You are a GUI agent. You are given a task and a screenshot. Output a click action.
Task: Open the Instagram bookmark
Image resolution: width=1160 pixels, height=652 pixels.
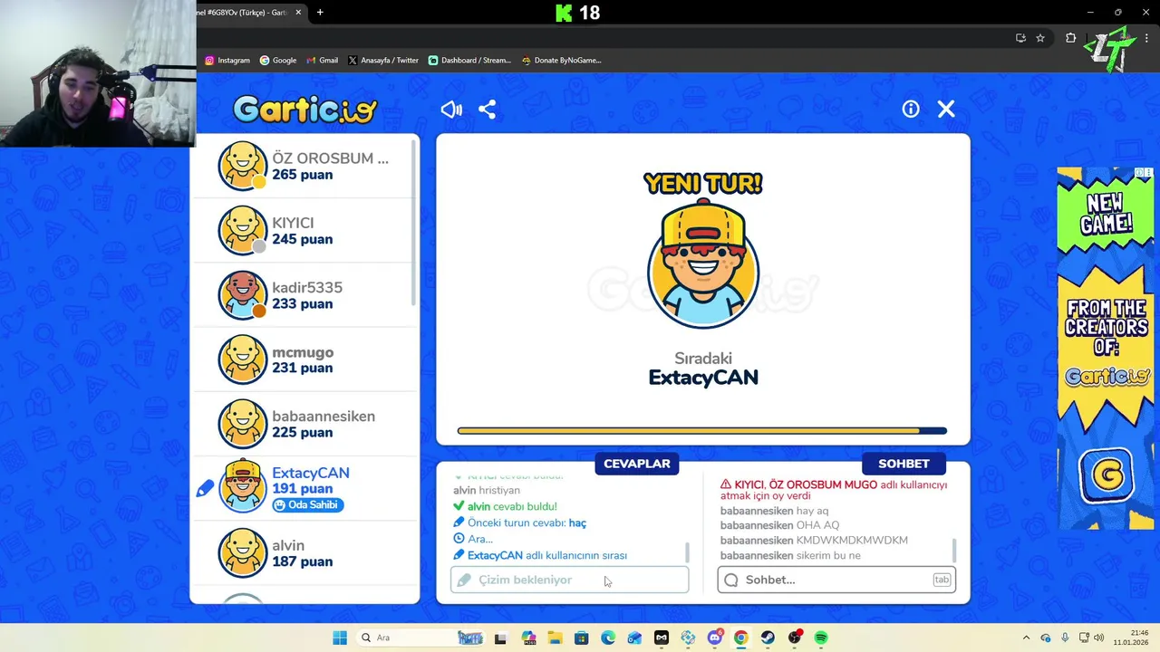(x=227, y=61)
